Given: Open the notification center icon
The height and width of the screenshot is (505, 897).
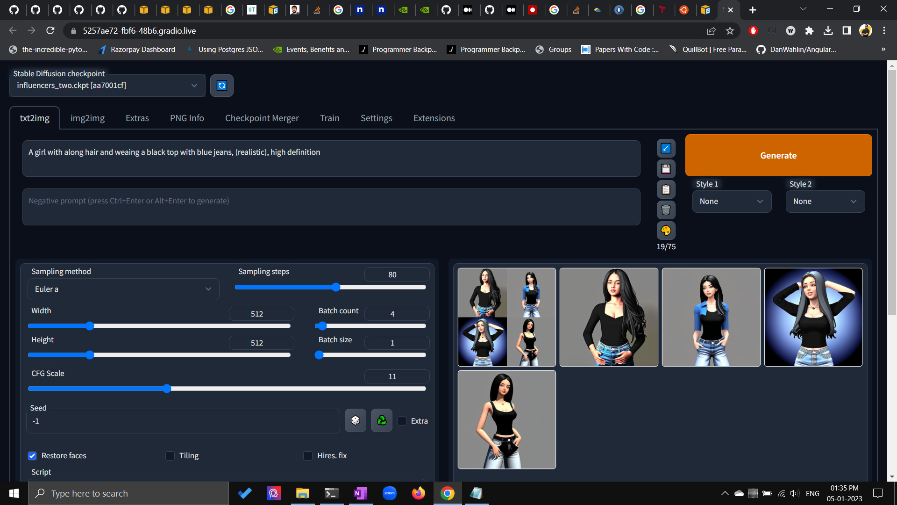Looking at the screenshot, I should pos(878,493).
